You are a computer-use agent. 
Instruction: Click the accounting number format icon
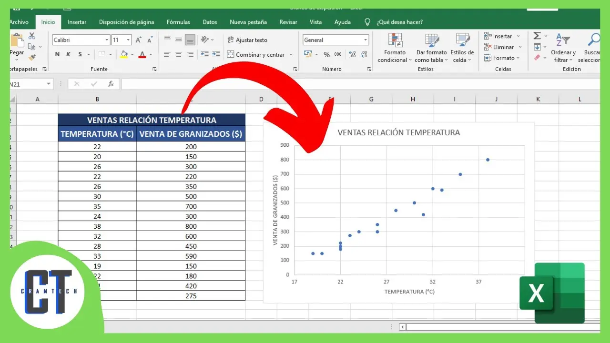point(308,54)
